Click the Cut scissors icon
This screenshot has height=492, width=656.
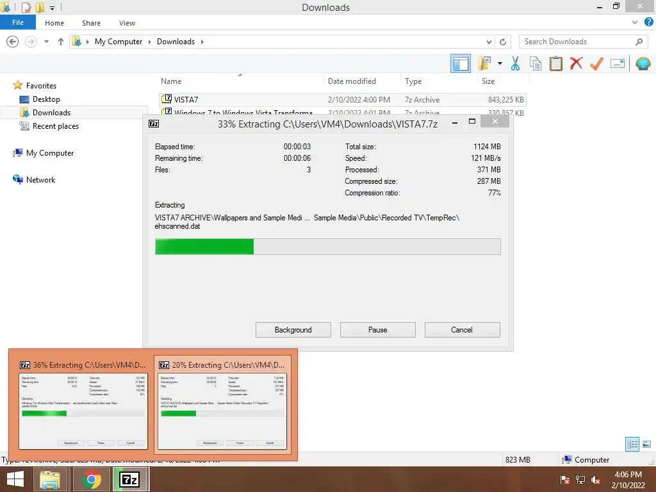515,63
